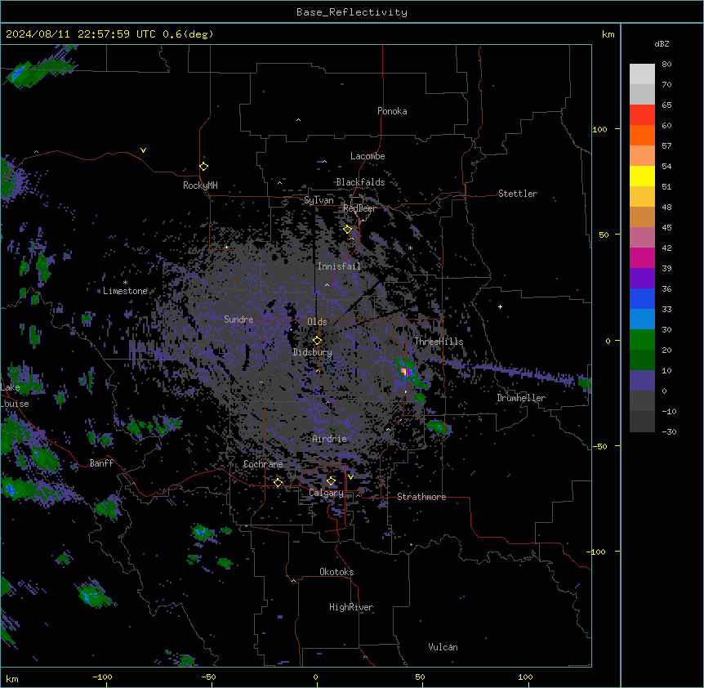Click the yellow diamond marker above the Calgary label
The height and width of the screenshot is (688, 704).
coord(331,481)
